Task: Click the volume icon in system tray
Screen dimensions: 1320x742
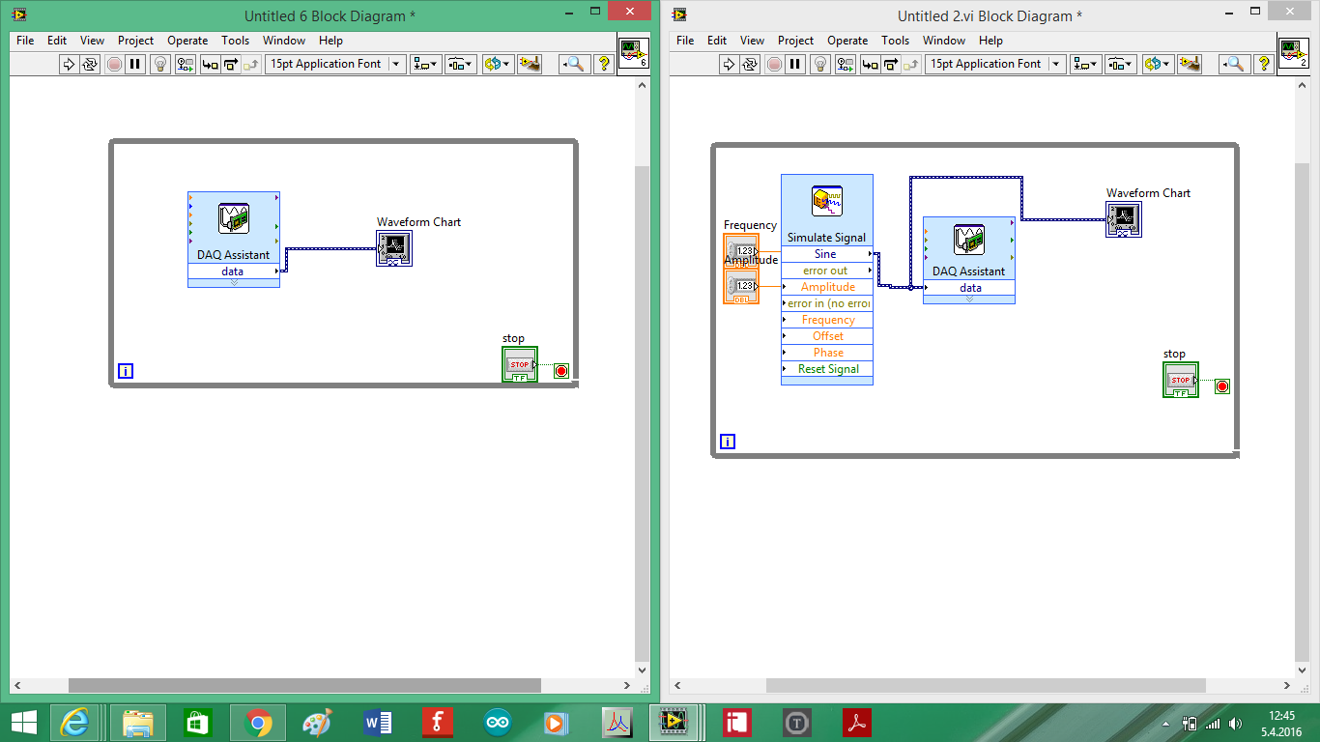Action: 1235,723
